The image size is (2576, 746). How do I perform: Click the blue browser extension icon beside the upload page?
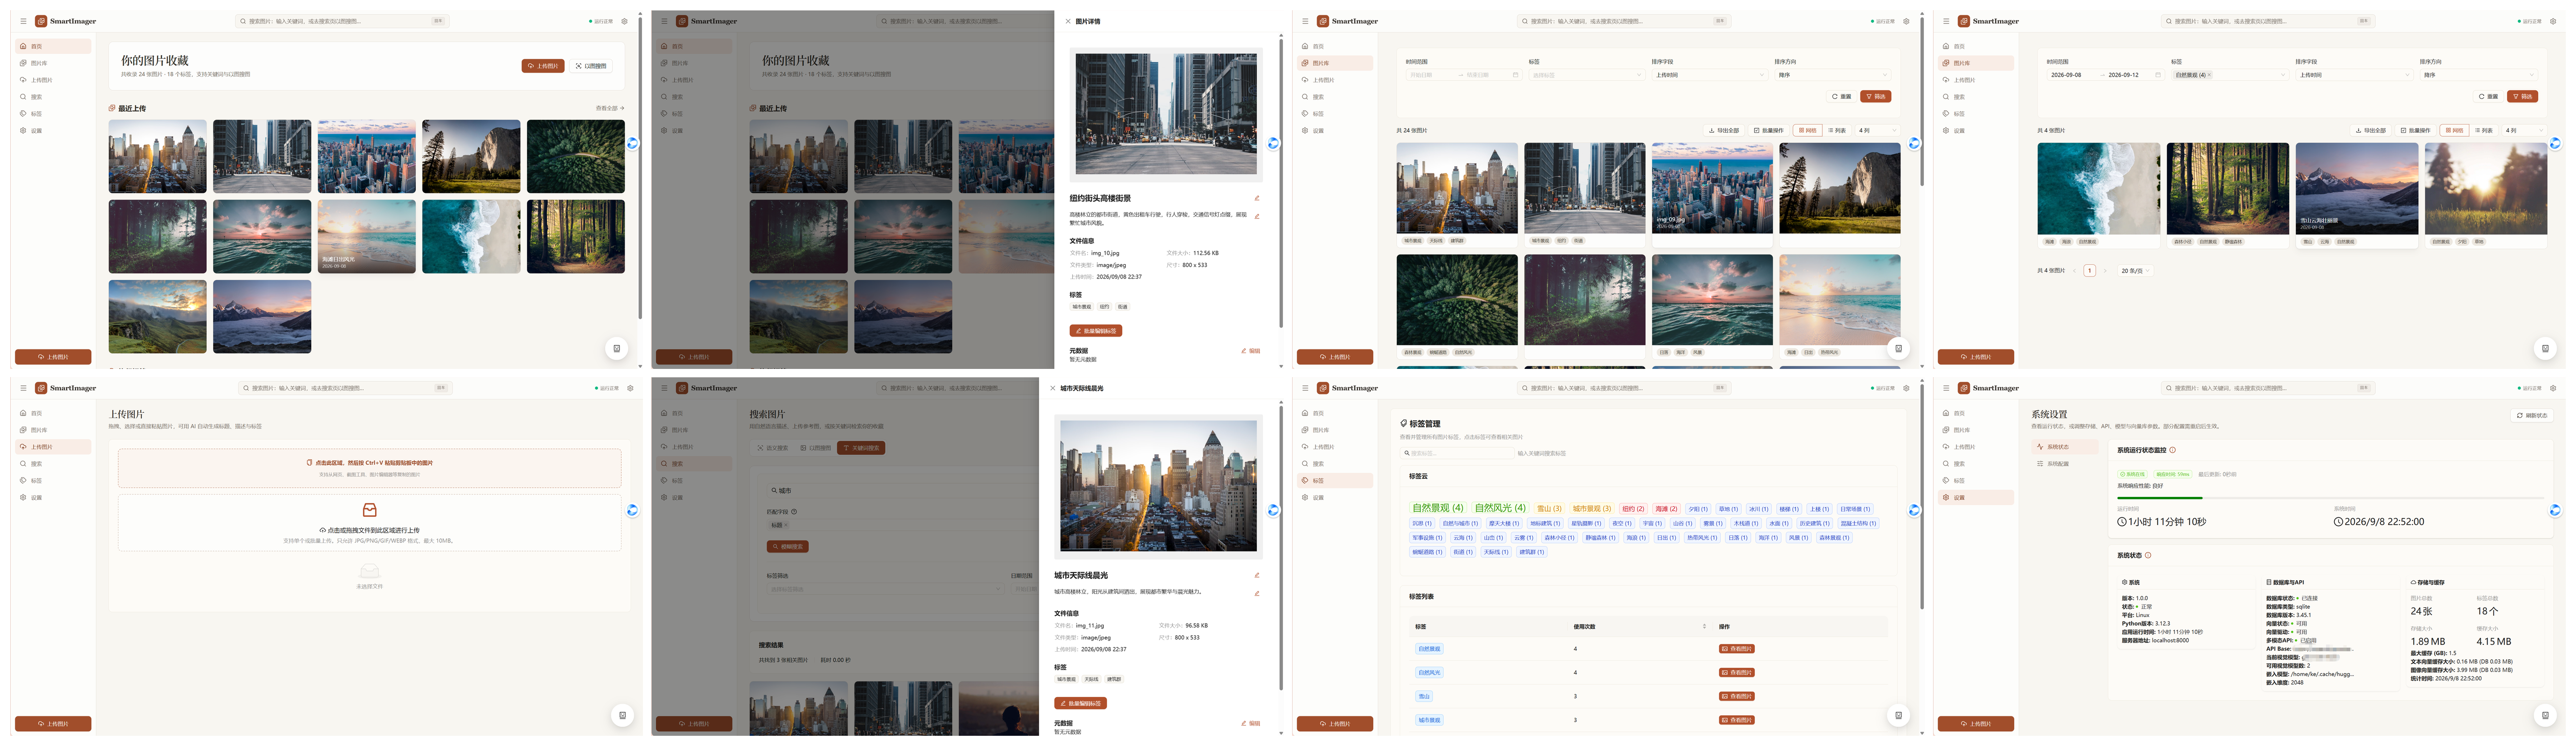[632, 510]
